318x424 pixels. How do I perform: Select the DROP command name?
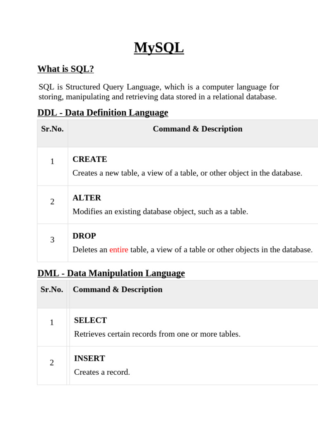pos(84,236)
